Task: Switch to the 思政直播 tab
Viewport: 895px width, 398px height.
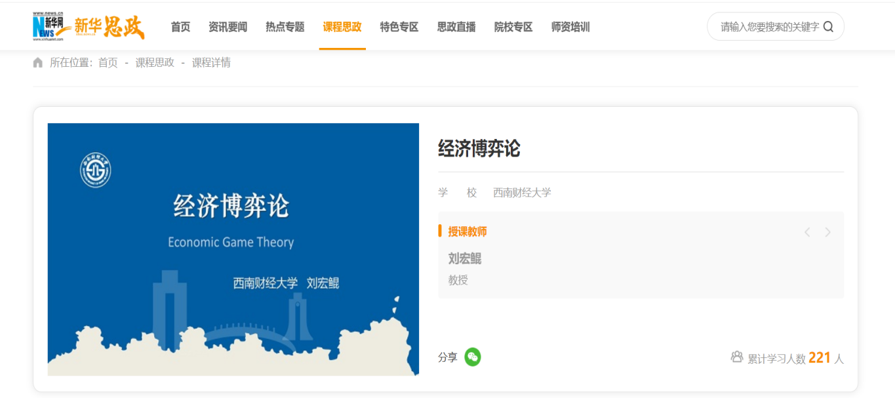Action: (456, 27)
